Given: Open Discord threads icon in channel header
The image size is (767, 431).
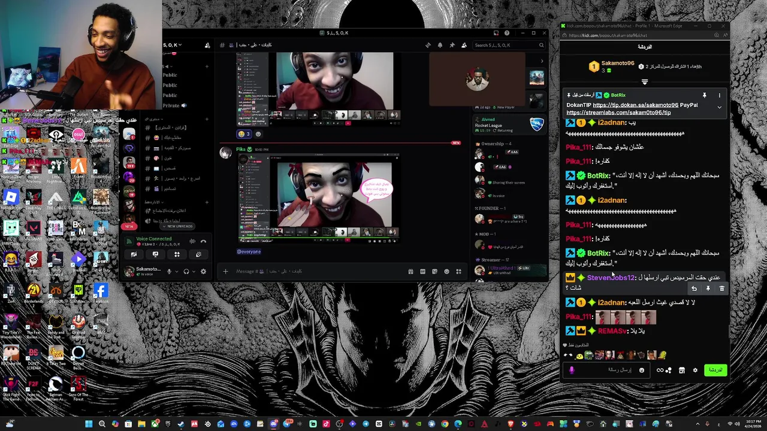Looking at the screenshot, I should coord(428,45).
